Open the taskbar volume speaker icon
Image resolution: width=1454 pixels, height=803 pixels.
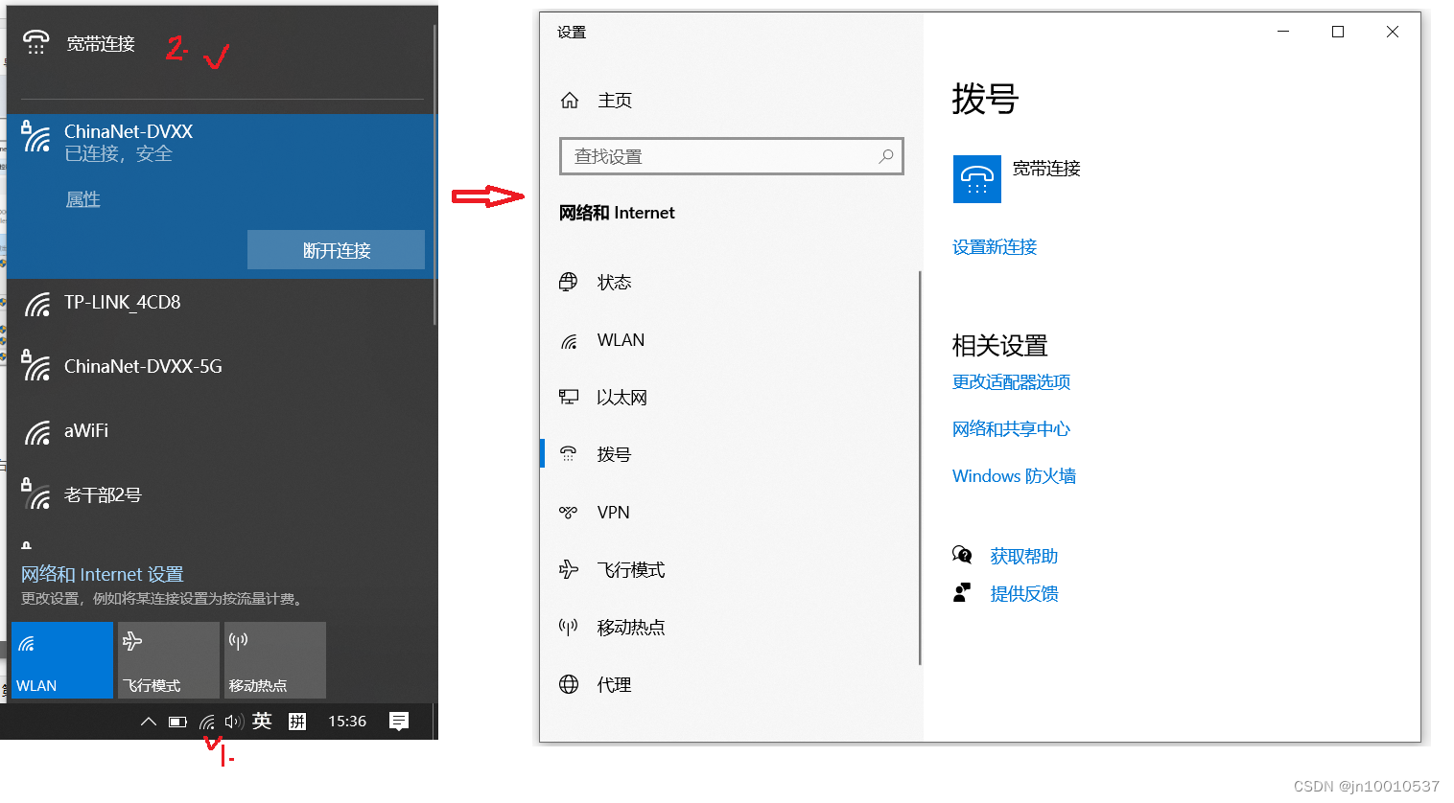[x=234, y=722]
